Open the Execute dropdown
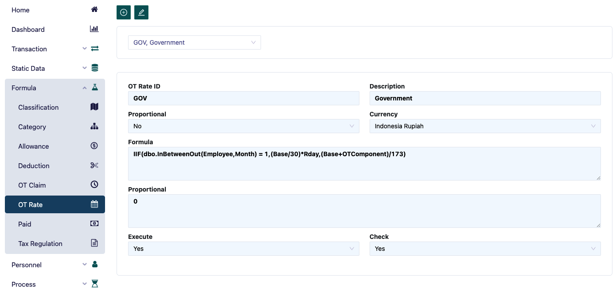The width and height of the screenshot is (616, 292). coord(243,249)
